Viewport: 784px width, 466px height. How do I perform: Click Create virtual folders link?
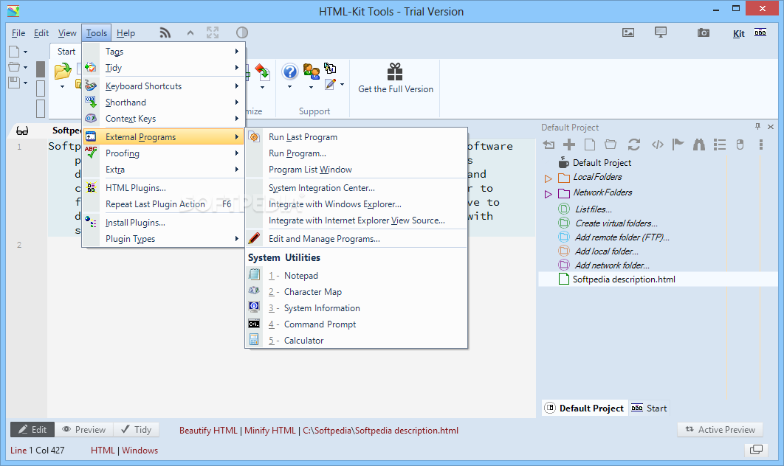pos(616,223)
